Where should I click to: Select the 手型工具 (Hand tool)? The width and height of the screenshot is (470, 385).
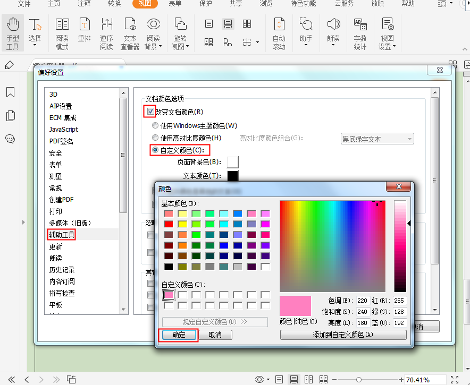pos(12,32)
